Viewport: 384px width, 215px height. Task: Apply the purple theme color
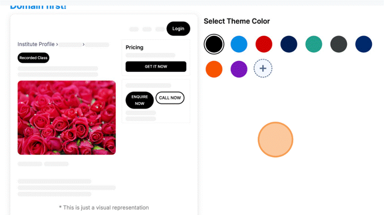tap(239, 69)
